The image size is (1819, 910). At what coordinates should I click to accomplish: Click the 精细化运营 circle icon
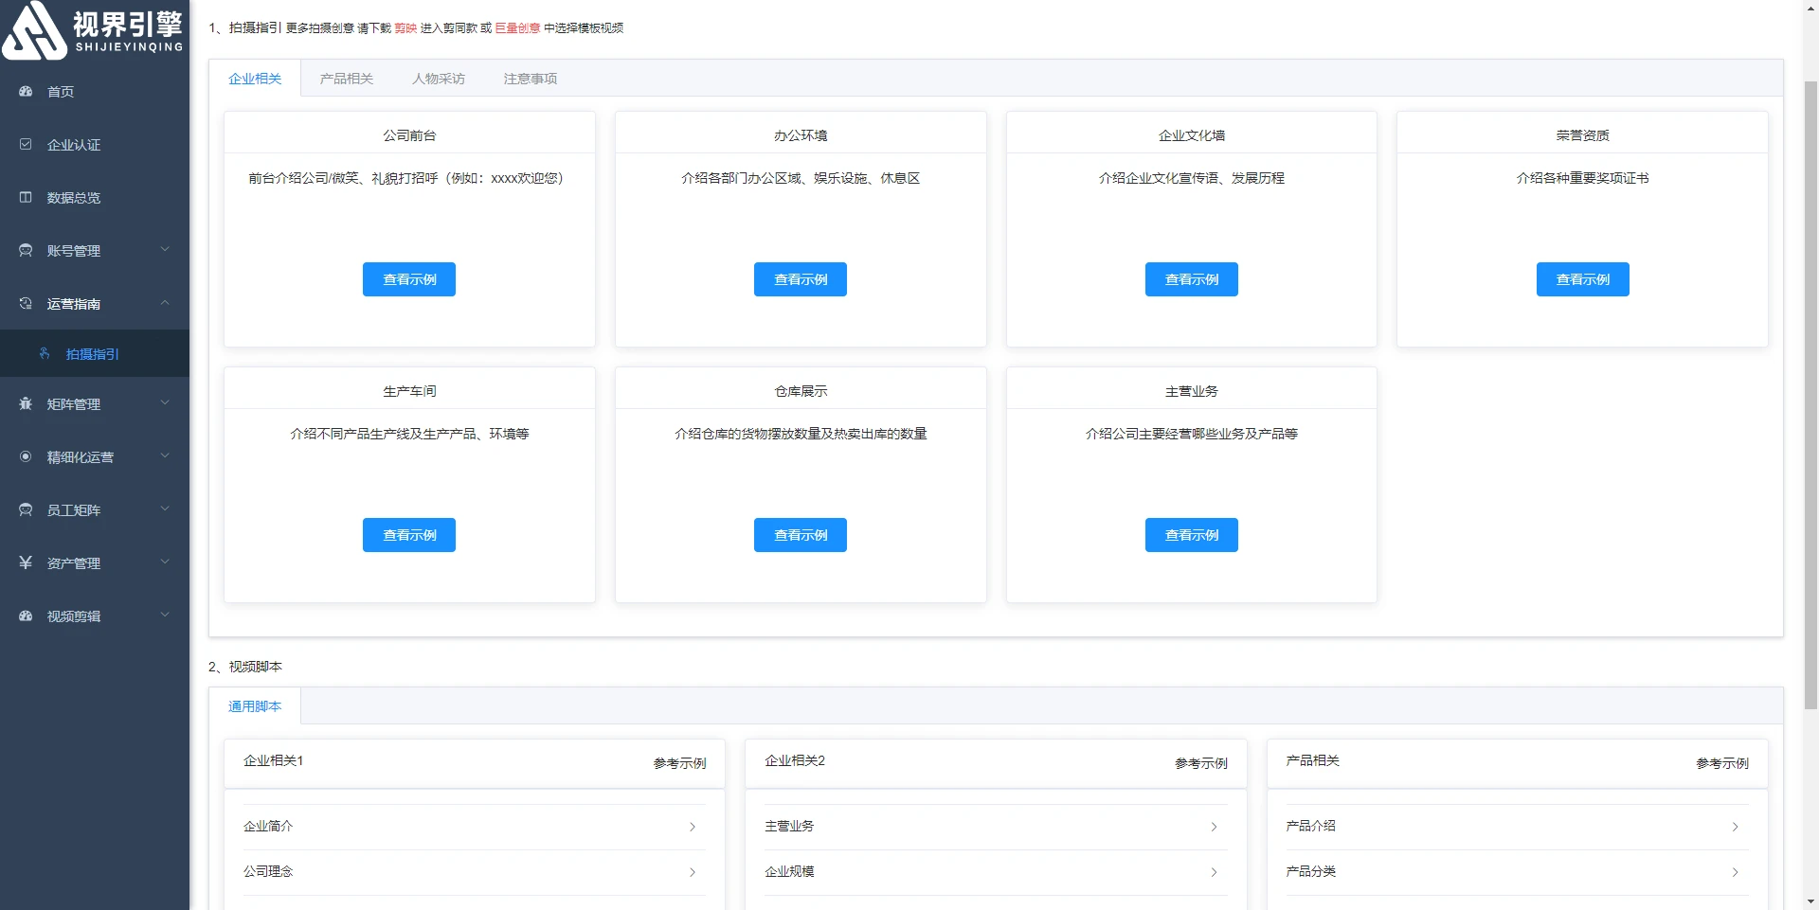coord(26,457)
